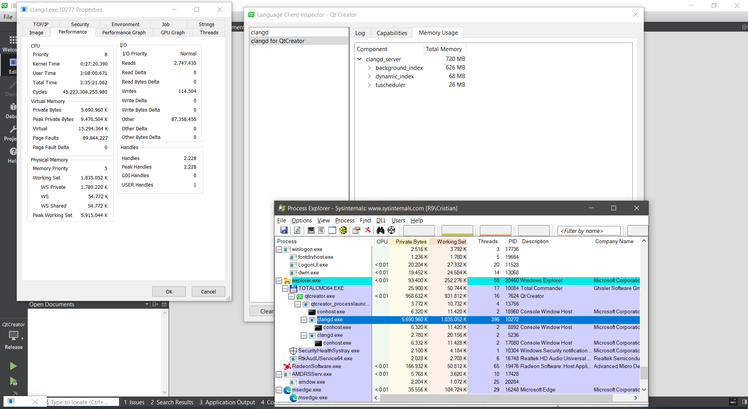Open the Application Output pane

pos(227,402)
